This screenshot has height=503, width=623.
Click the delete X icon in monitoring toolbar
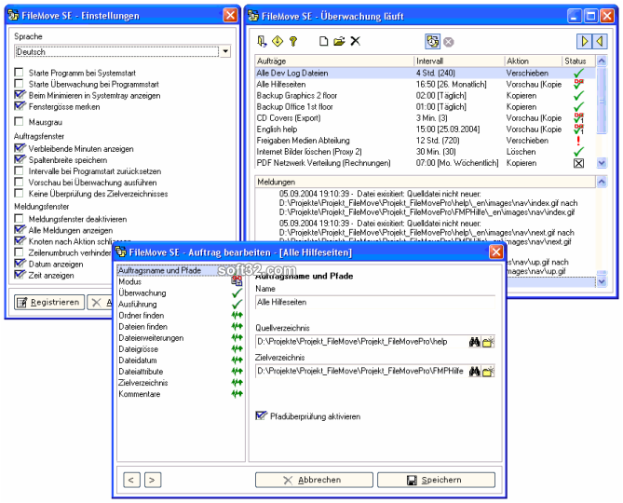(x=355, y=41)
